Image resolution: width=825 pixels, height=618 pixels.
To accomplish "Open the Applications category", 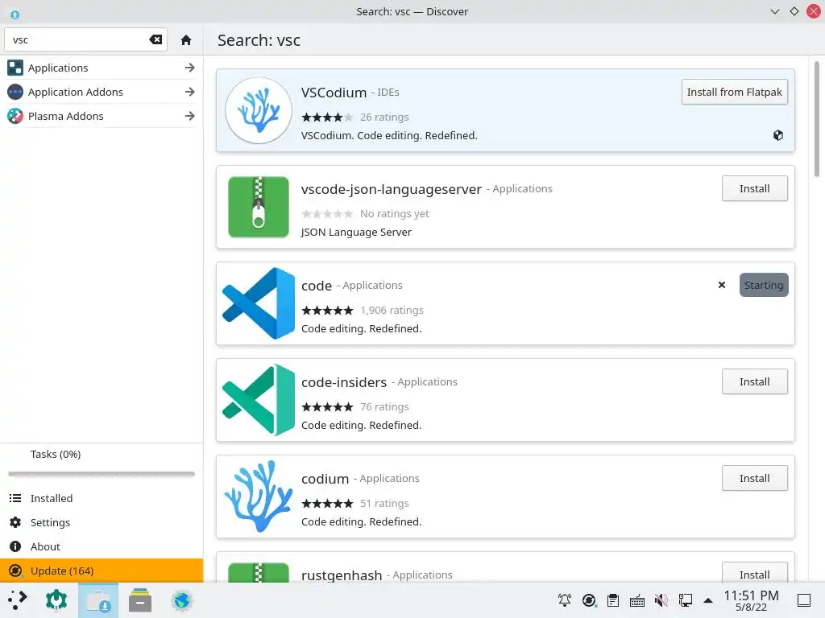I will tap(102, 68).
